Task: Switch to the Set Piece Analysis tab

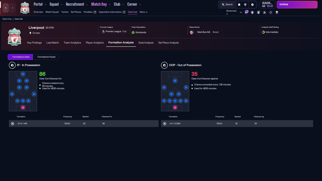Action: click(x=169, y=43)
